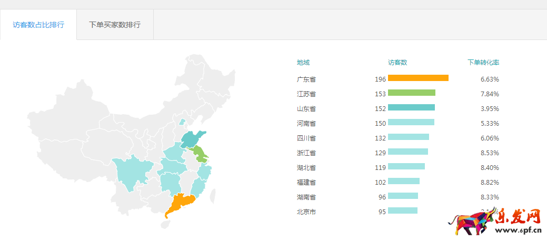Click the small Beijing region on the map

click(x=182, y=122)
